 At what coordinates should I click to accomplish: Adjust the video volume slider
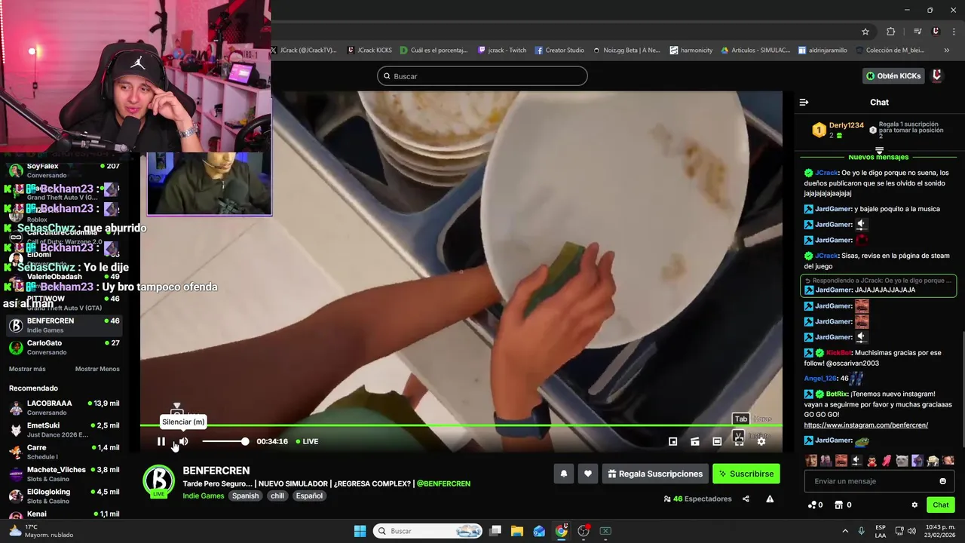coord(225,441)
